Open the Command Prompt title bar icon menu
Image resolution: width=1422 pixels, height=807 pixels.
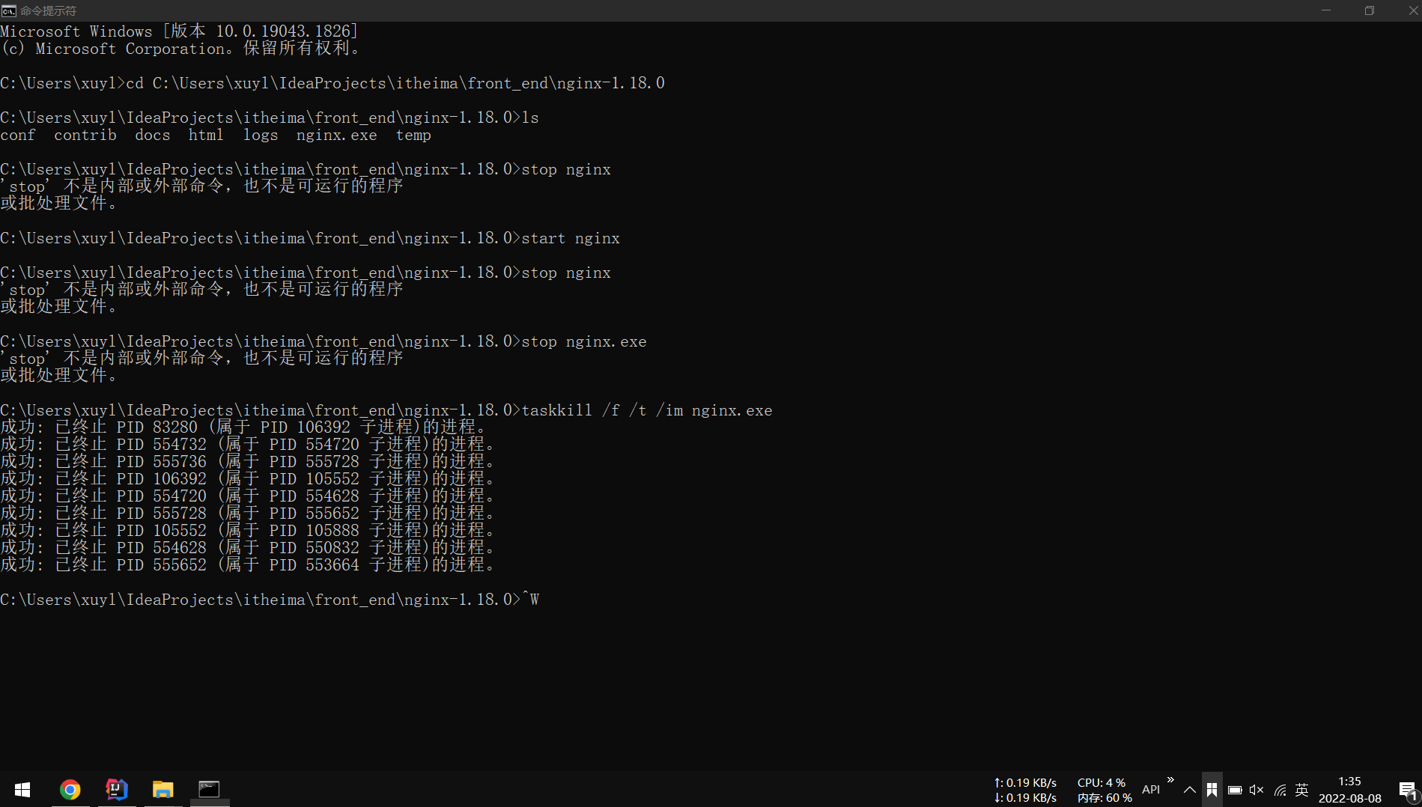[9, 10]
